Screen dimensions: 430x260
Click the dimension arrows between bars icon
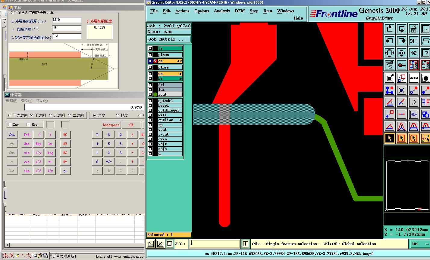pos(414,114)
